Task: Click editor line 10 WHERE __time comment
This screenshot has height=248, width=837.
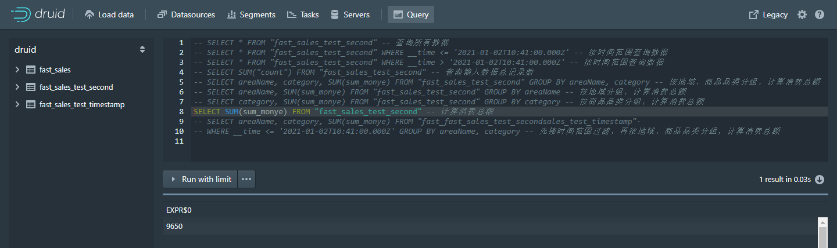Action: pyautogui.click(x=487, y=131)
